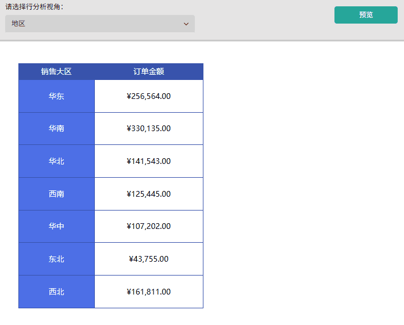Open the 地区 analysis perspective dropdown

pyautogui.click(x=100, y=24)
